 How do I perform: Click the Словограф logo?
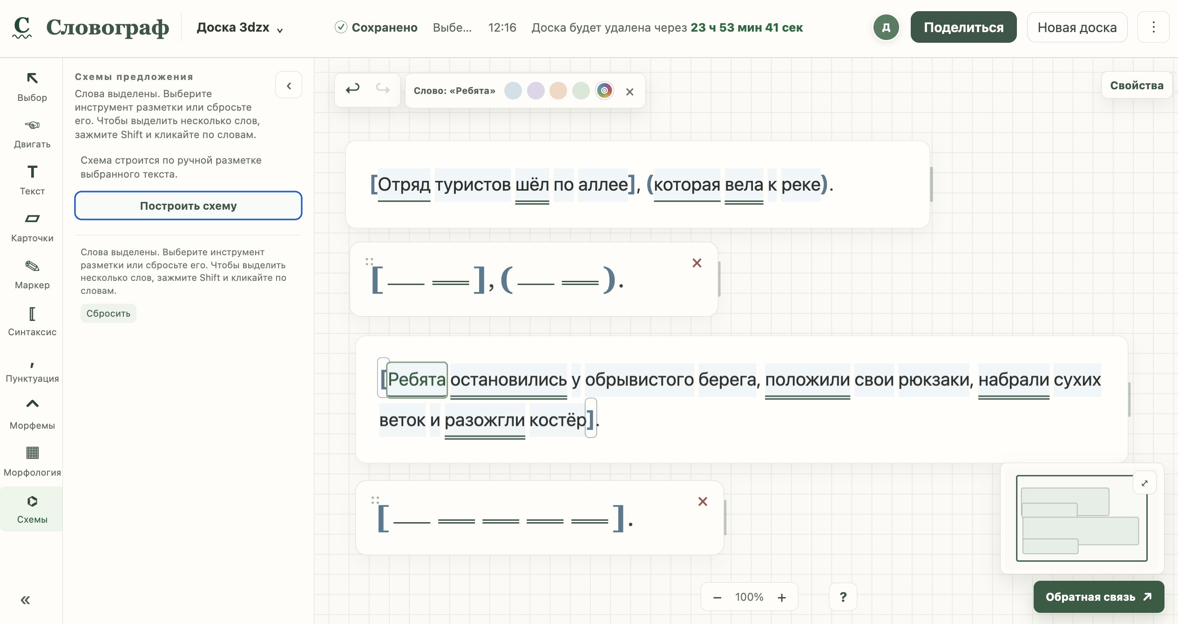(x=91, y=27)
